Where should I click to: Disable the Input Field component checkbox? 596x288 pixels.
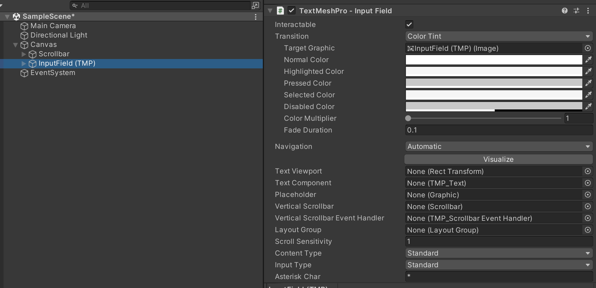[x=291, y=11]
